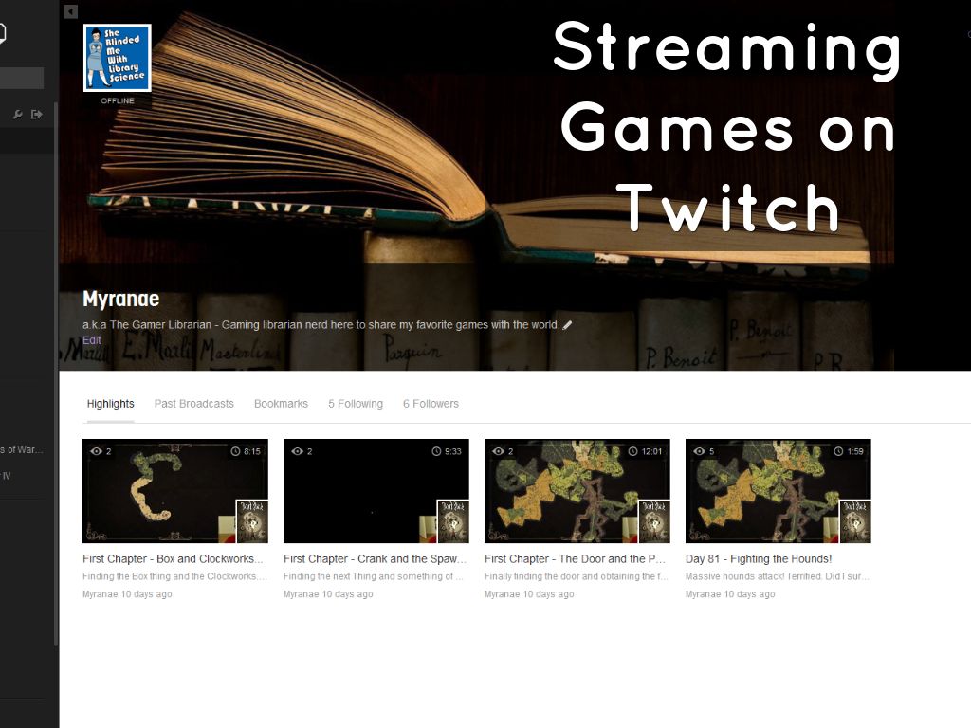Open 'Day 81 - Fighting the Hounds!' title link

click(x=758, y=559)
